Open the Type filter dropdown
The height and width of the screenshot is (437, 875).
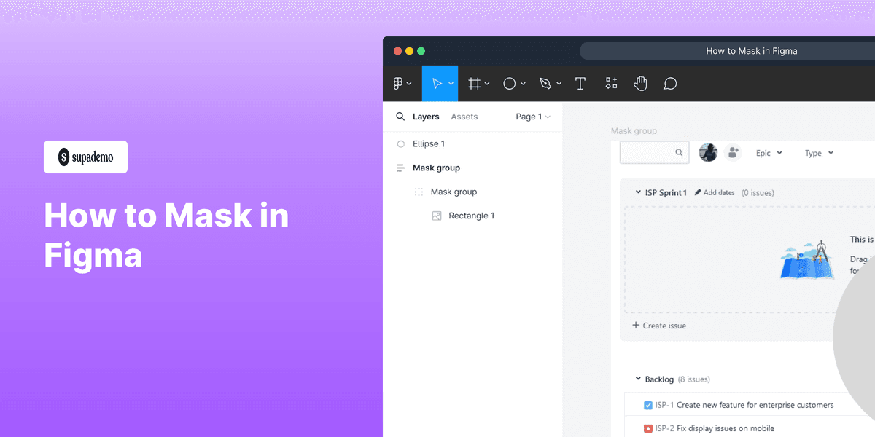coord(819,153)
